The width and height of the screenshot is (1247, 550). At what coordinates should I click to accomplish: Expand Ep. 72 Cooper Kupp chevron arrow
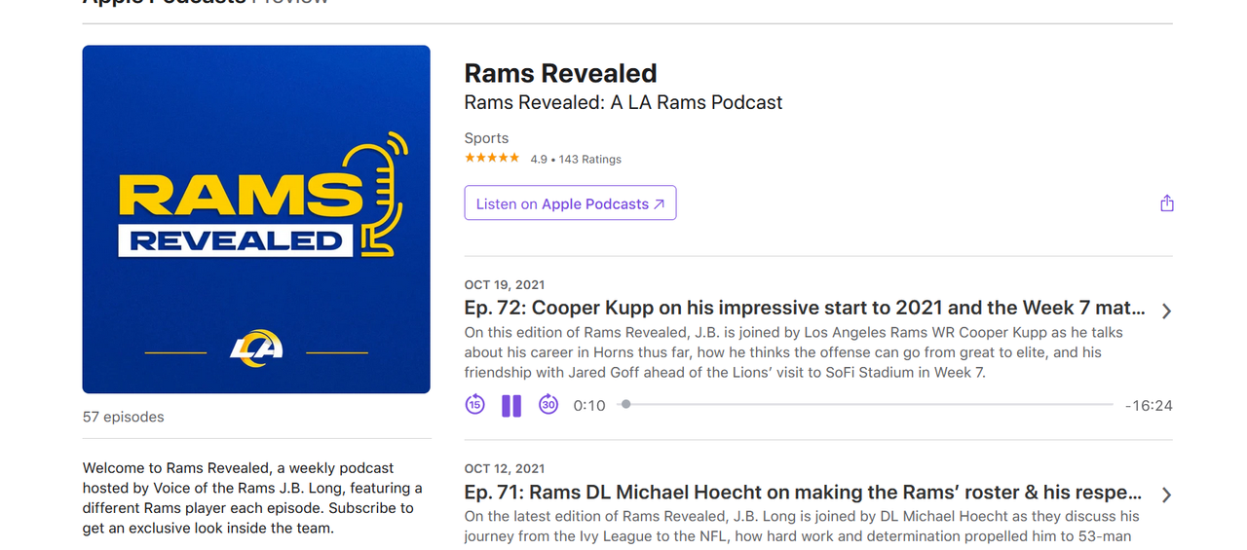pos(1166,312)
